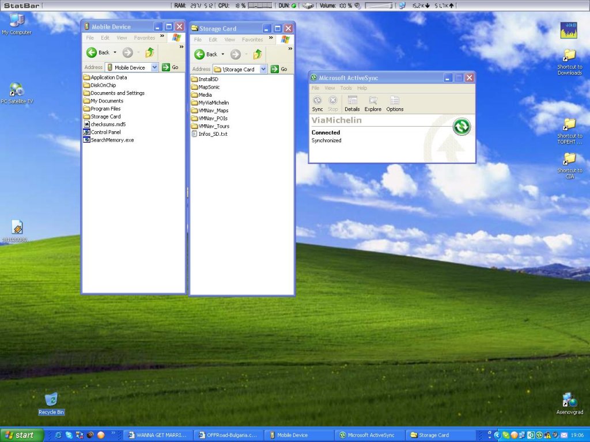The height and width of the screenshot is (442, 590).
Task: Select the VMNav_Maps folder
Action: pyautogui.click(x=213, y=110)
